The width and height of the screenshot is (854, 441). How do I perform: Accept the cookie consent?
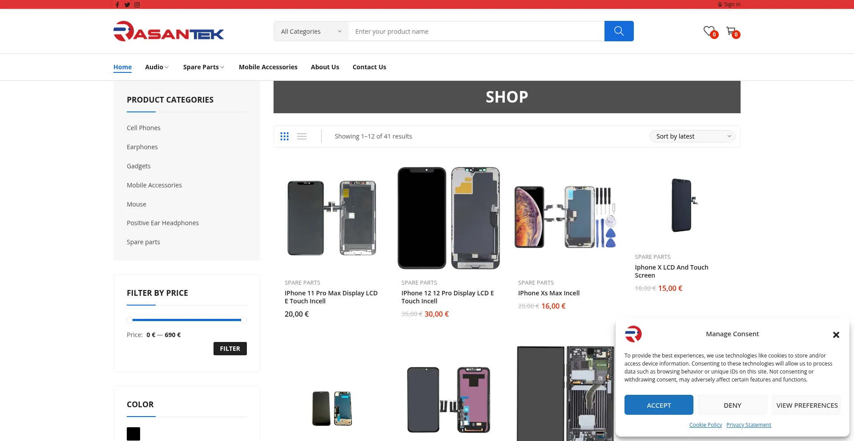[x=659, y=405]
